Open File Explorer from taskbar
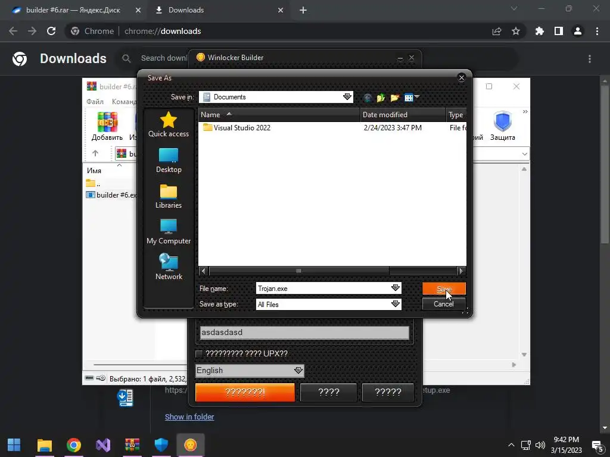 point(44,445)
